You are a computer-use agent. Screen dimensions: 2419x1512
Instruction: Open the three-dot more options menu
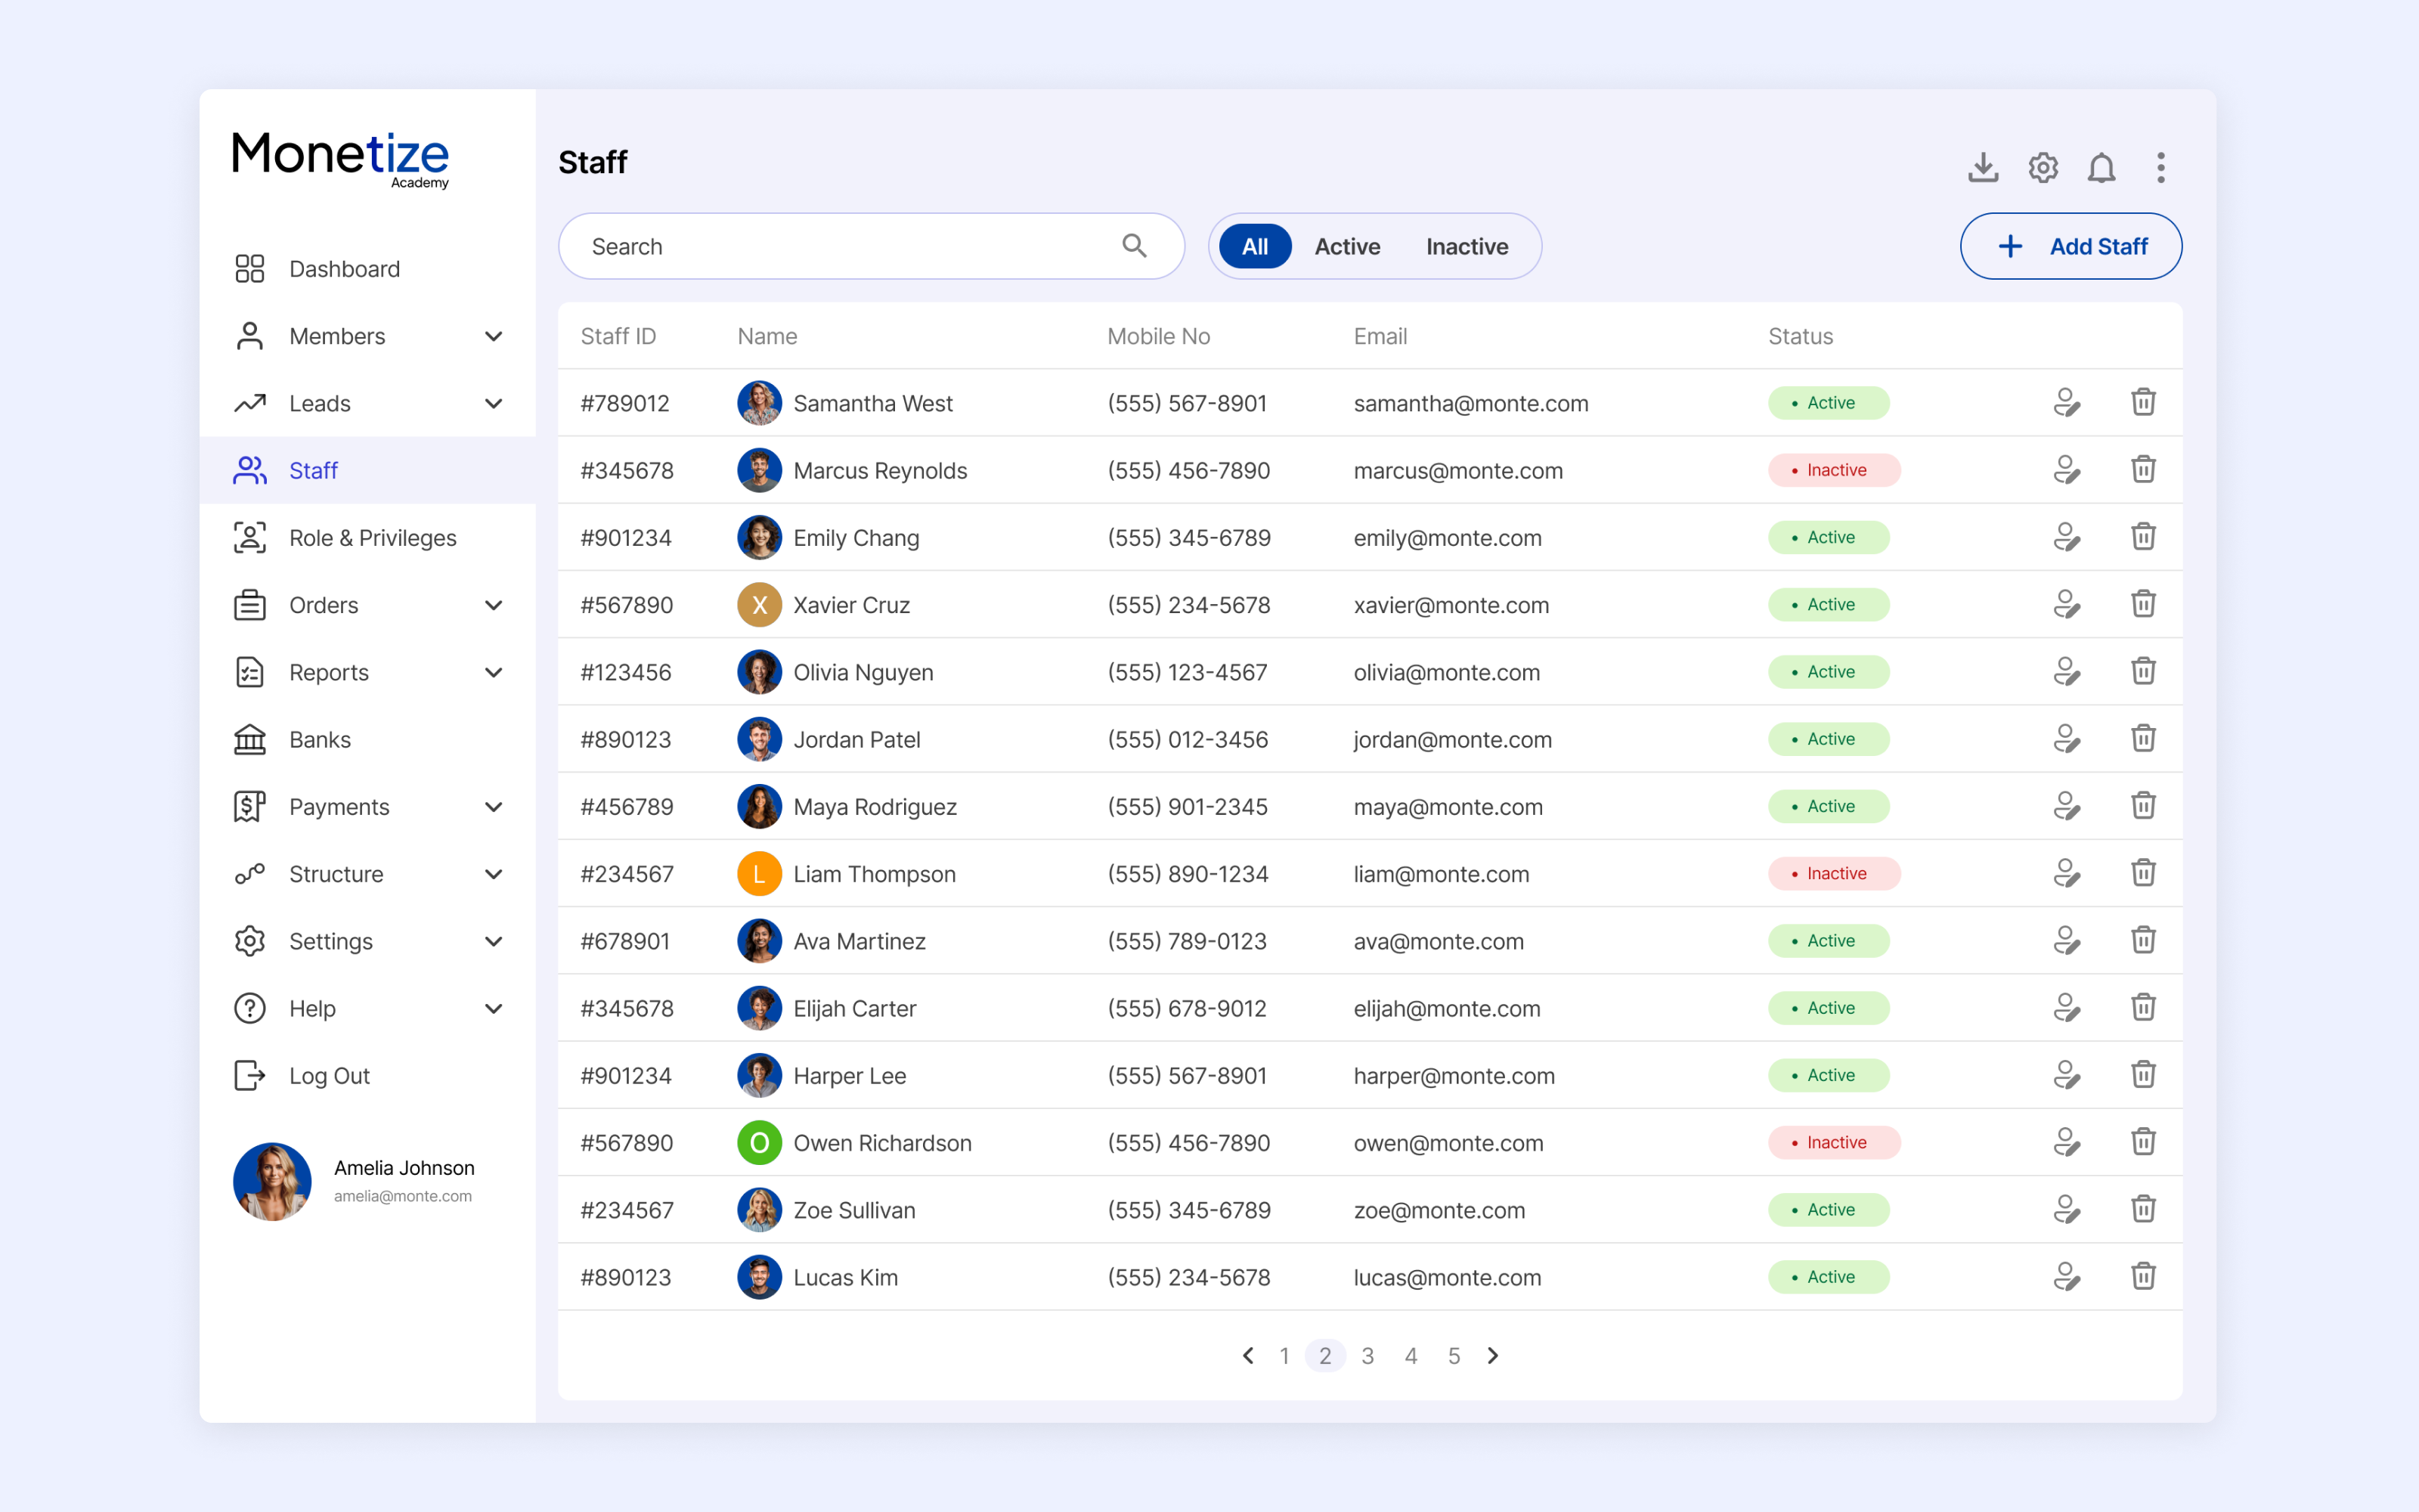[x=2160, y=167]
